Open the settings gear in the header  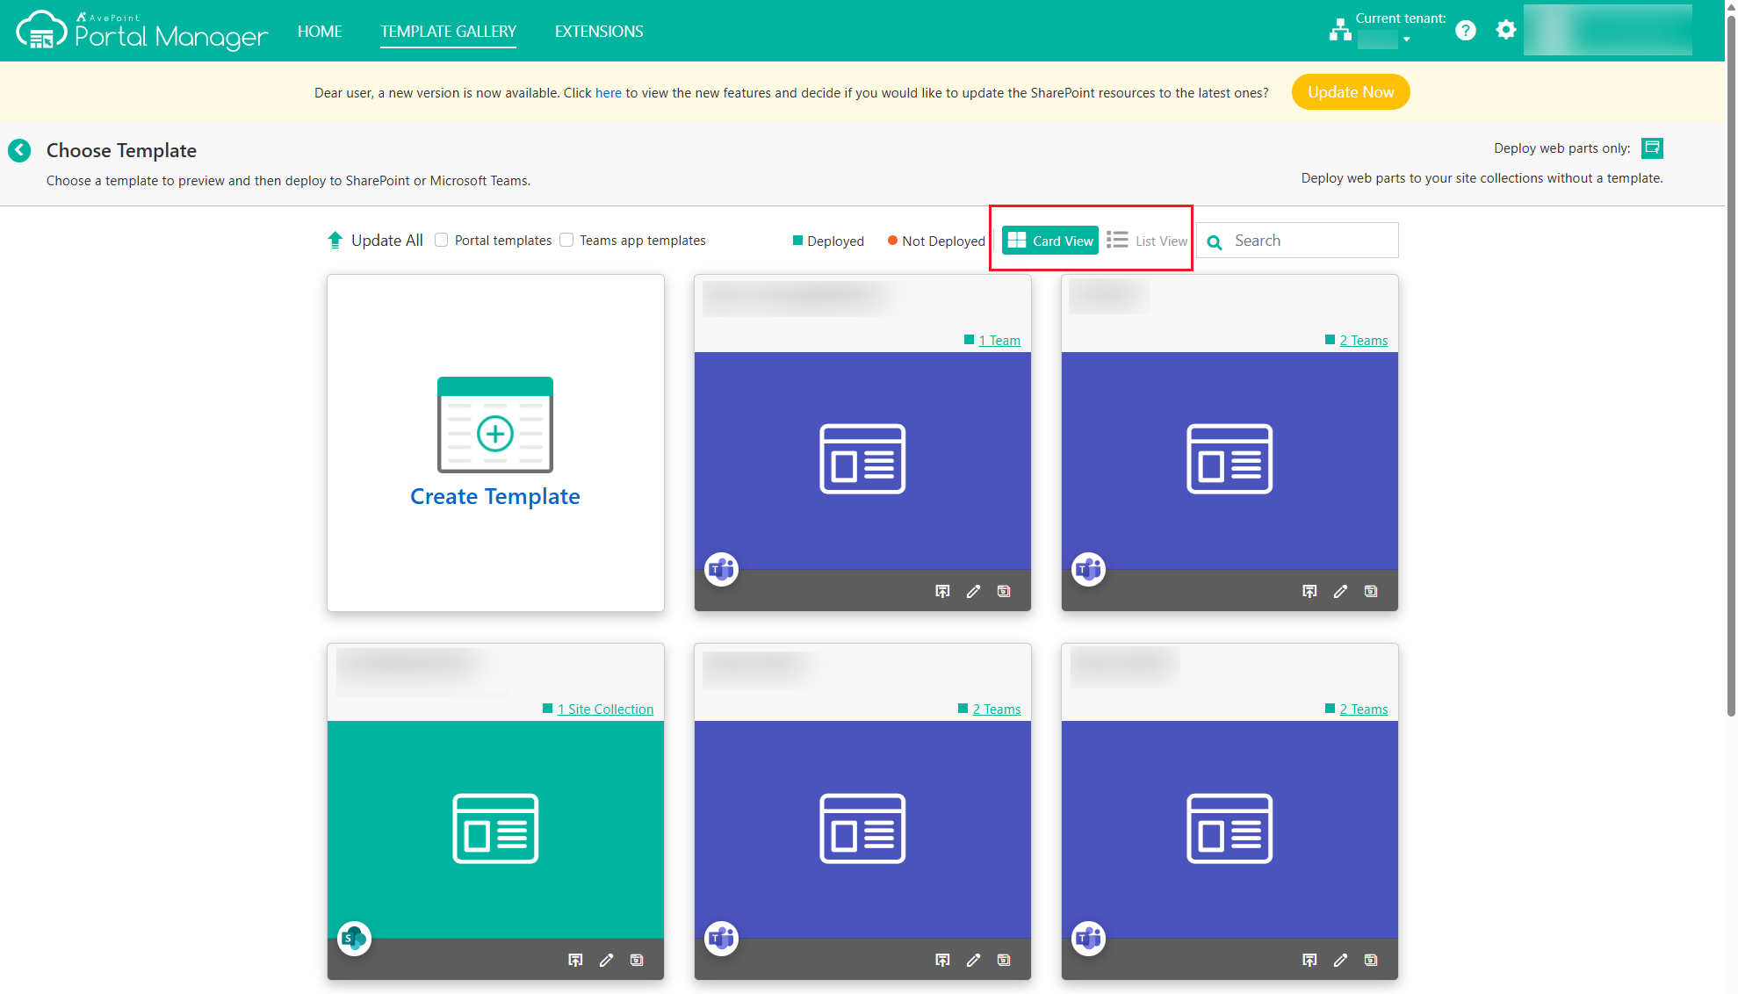tap(1506, 31)
